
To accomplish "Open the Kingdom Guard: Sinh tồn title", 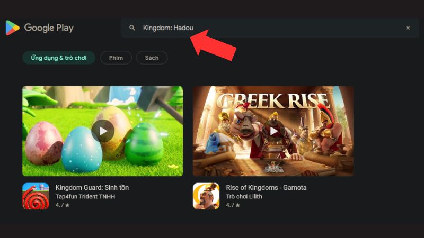I will [x=92, y=188].
